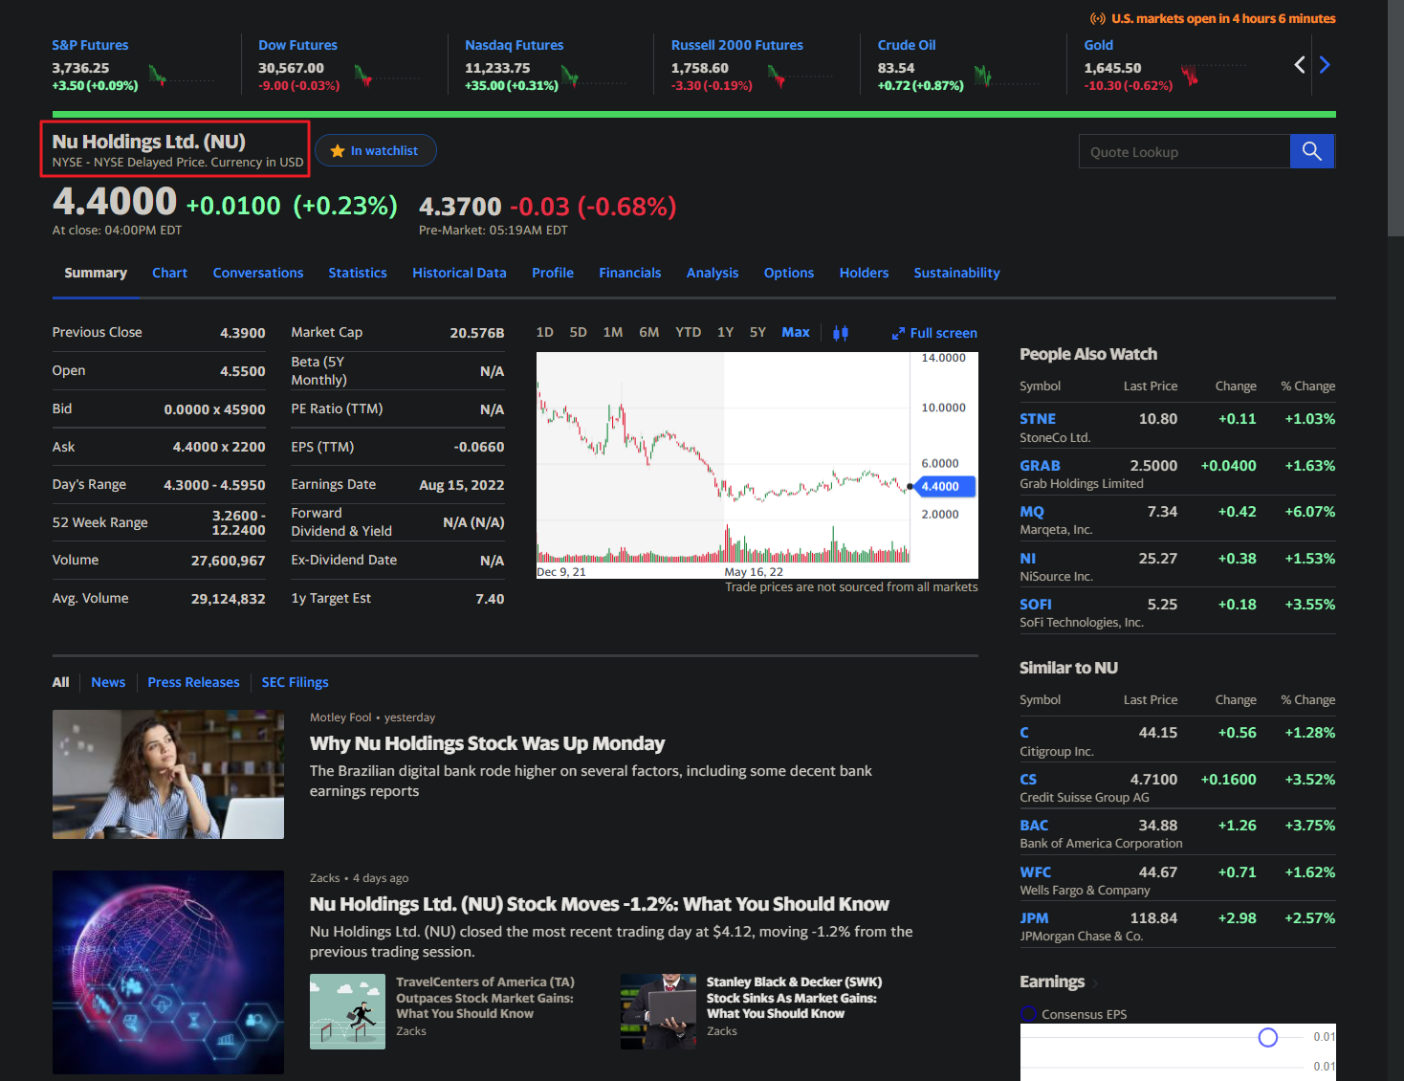This screenshot has height=1081, width=1404.
Task: Click the watchlist star icon
Action: tap(337, 151)
